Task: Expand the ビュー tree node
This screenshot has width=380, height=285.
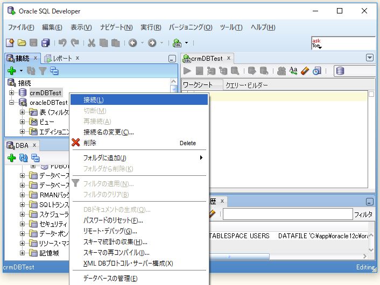Action: pos(22,122)
